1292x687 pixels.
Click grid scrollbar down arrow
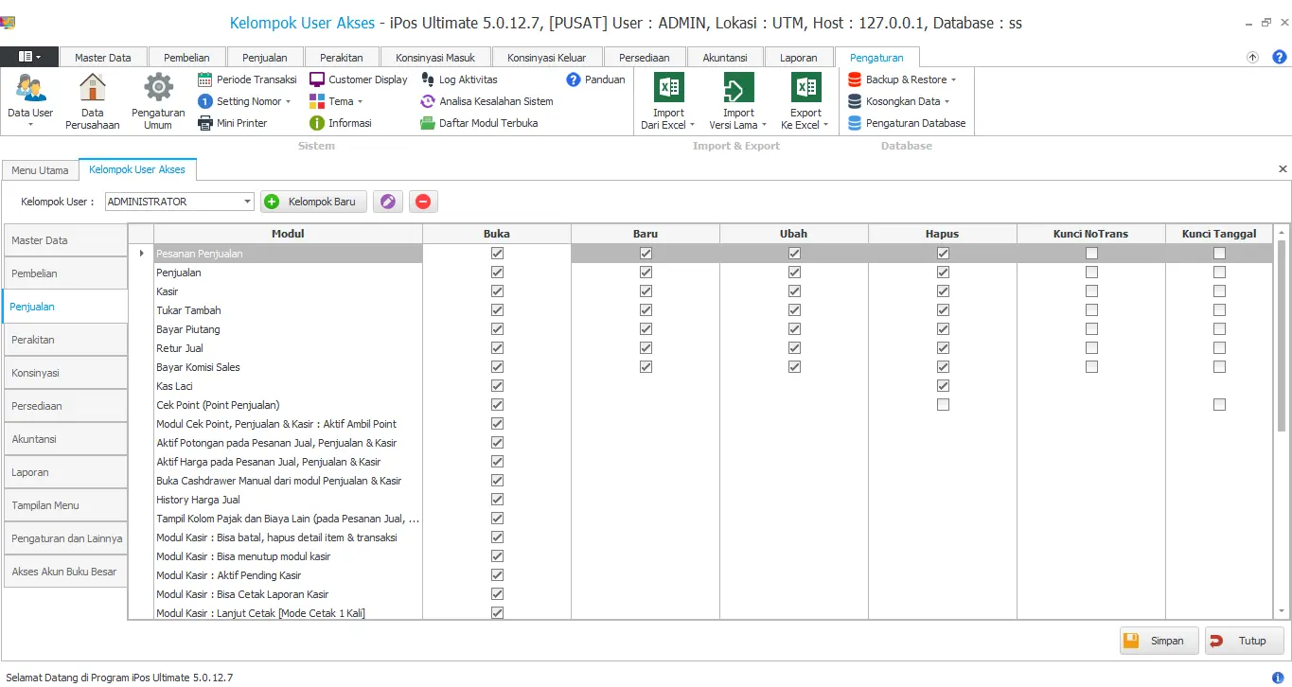pos(1283,611)
